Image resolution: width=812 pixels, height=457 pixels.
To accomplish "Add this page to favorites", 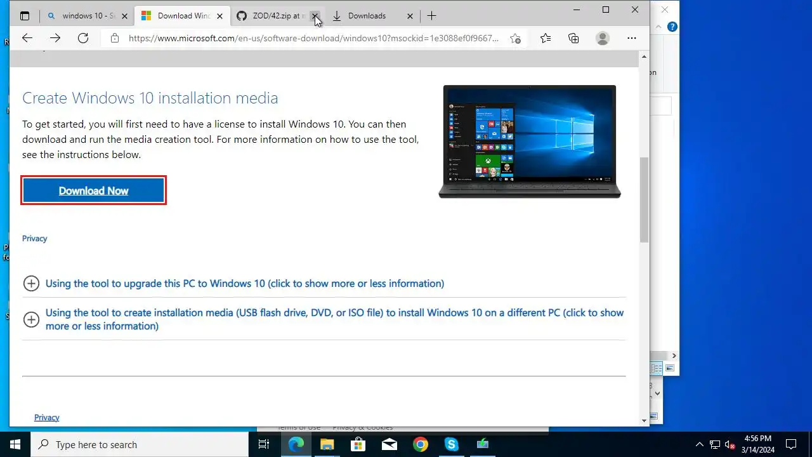I will (515, 38).
